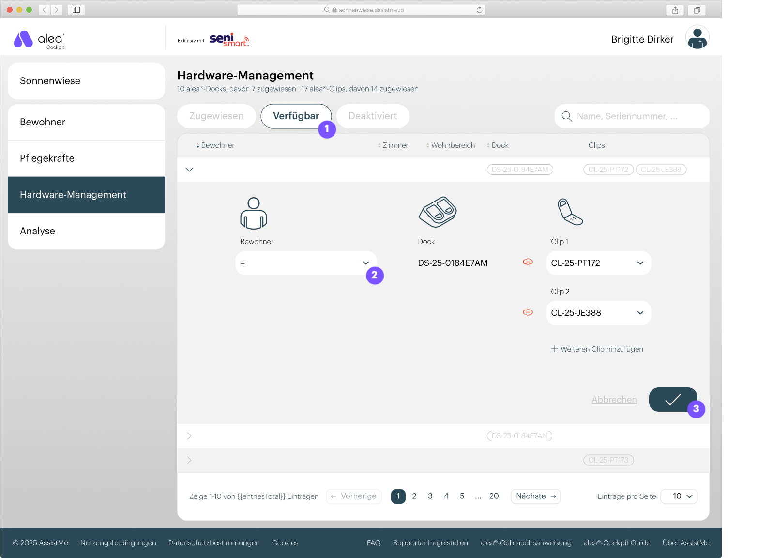Click the unlink icon next to Clip 2
The width and height of the screenshot is (758, 558).
(528, 312)
